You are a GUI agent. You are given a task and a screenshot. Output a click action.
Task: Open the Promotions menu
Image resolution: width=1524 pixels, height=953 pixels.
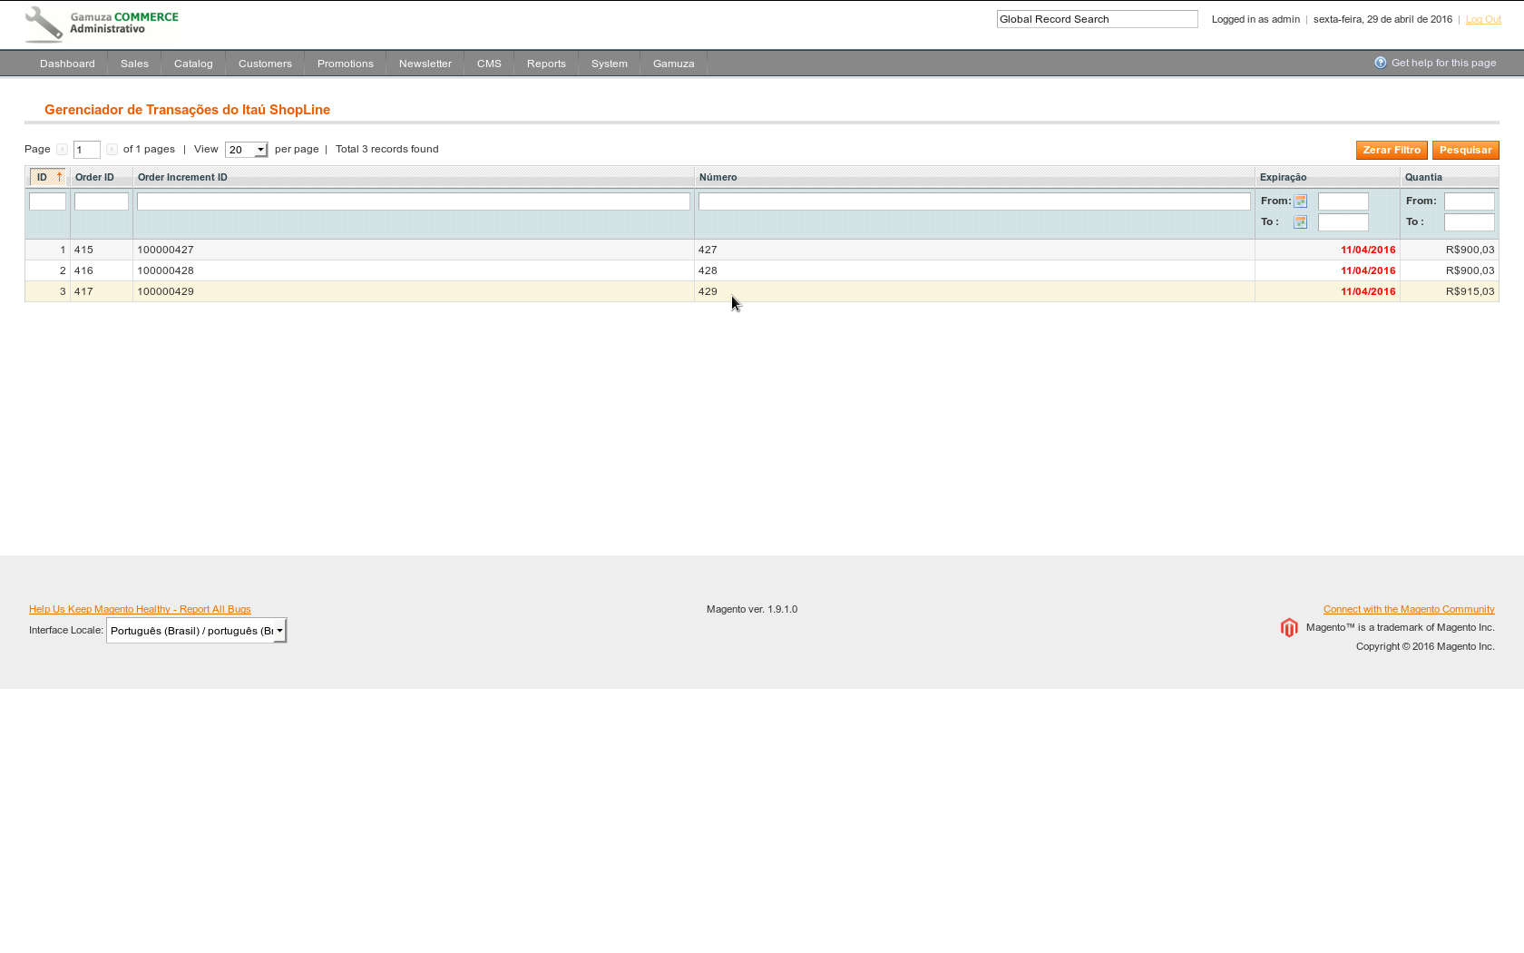(x=346, y=64)
